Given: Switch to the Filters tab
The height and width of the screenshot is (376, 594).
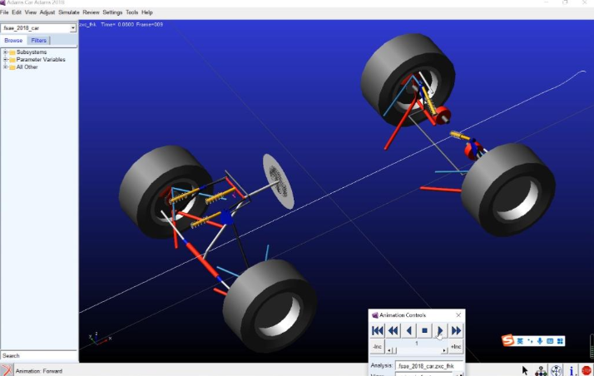Looking at the screenshot, I should [x=39, y=40].
